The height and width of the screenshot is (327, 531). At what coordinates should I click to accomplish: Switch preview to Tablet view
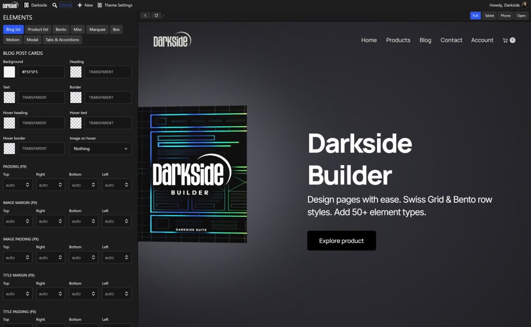[490, 16]
